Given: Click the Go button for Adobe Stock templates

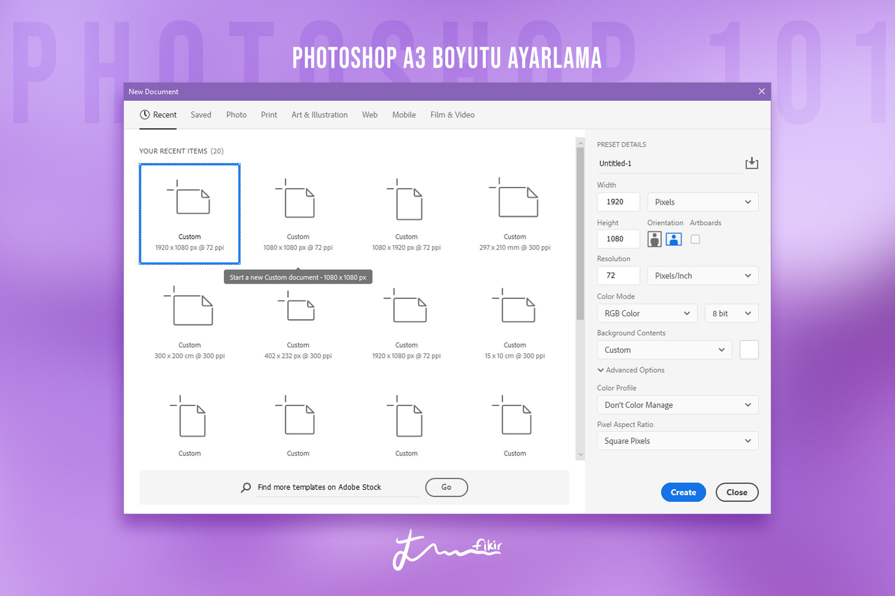Looking at the screenshot, I should pos(446,487).
